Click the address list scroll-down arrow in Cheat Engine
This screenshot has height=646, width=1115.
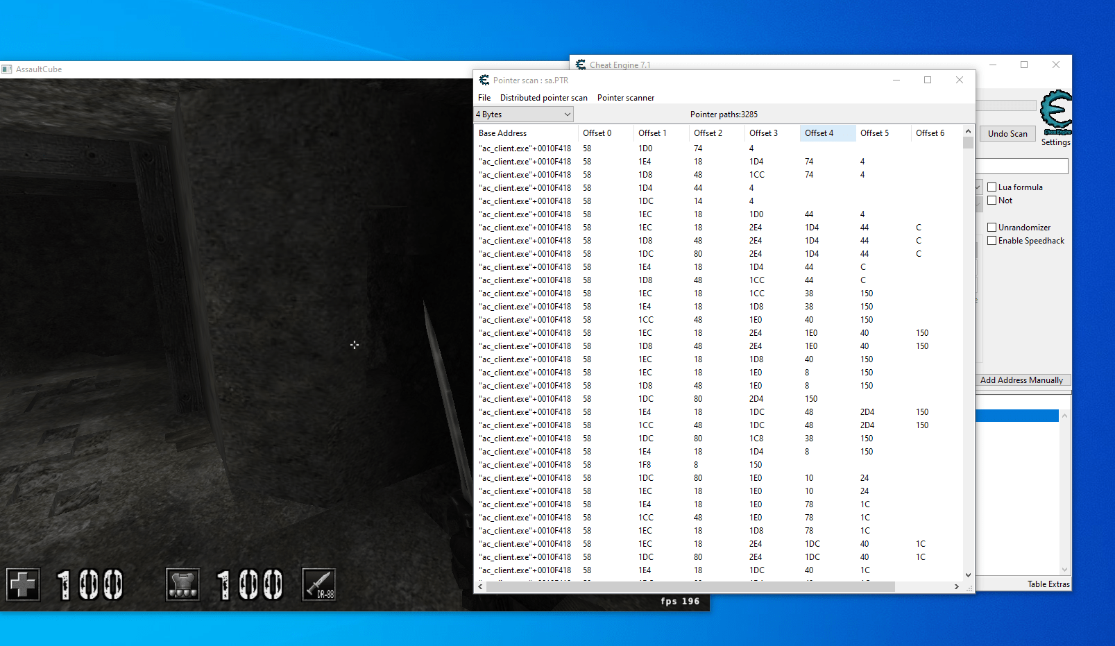pos(1064,570)
